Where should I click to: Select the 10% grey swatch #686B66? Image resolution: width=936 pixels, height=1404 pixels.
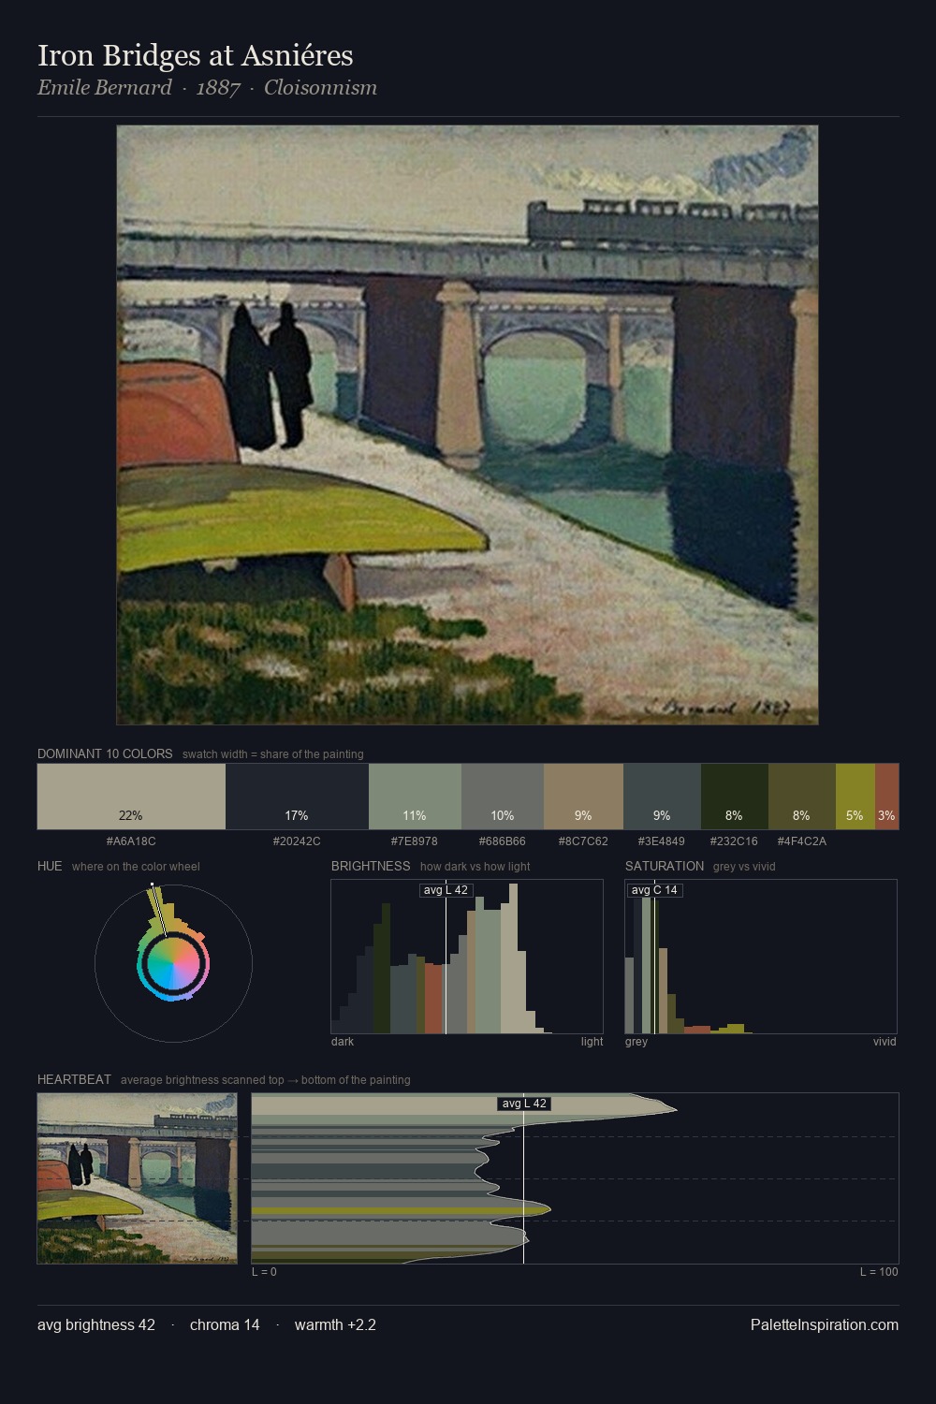(x=503, y=797)
